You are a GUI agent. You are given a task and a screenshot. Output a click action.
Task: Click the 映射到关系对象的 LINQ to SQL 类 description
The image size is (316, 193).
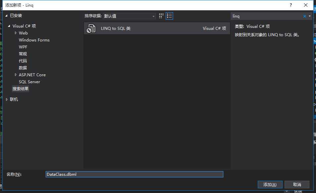pyautogui.click(x=267, y=35)
